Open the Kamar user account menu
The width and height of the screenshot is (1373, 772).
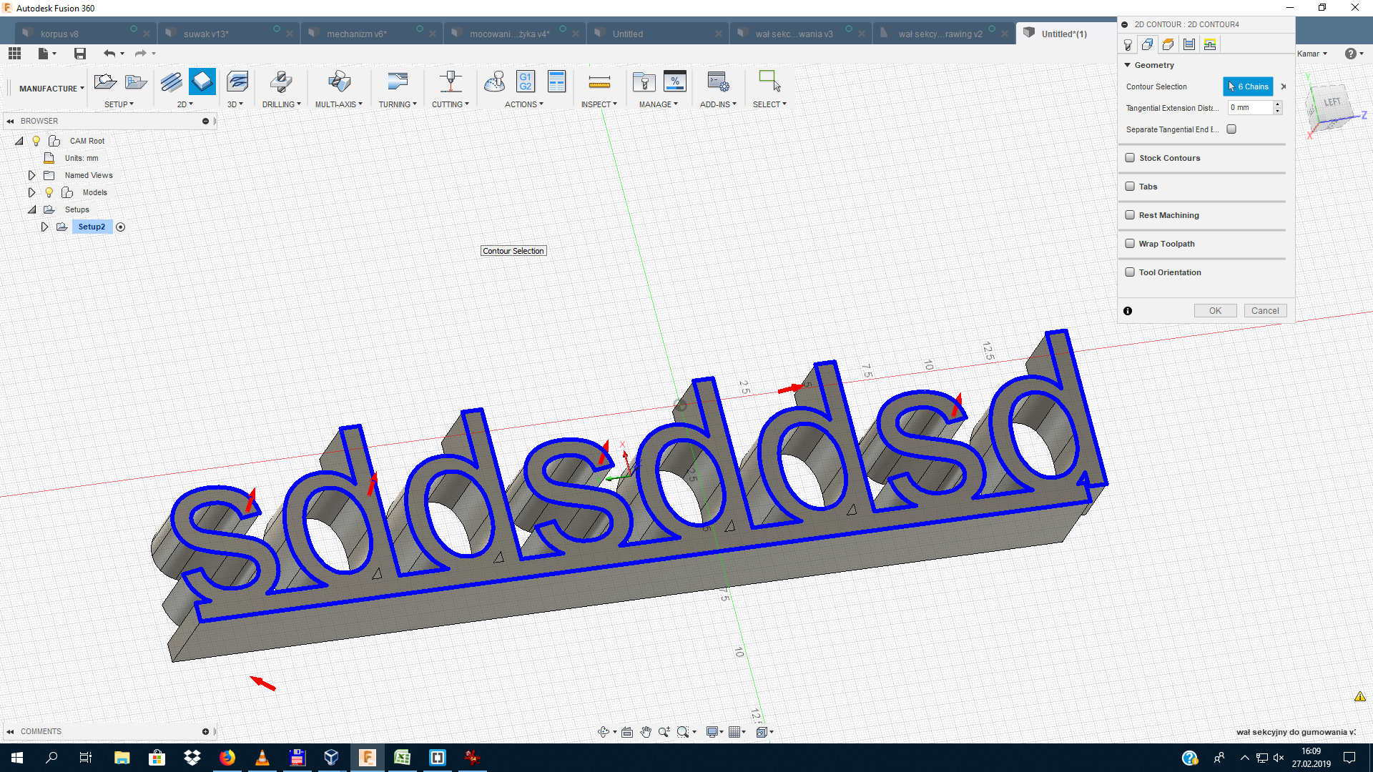[1312, 54]
